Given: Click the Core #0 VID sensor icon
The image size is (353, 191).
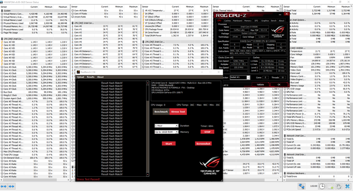Looking at the screenshot, I should click(2, 42).
